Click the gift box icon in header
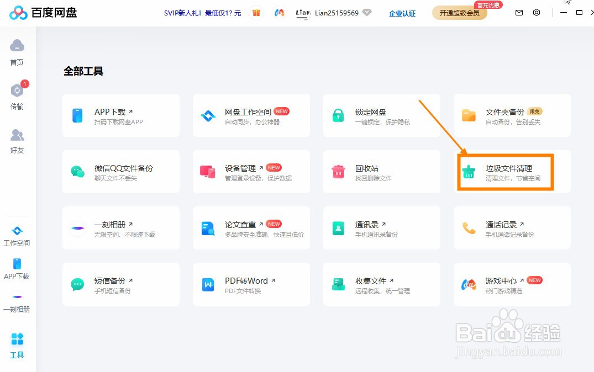594x372 pixels. click(x=256, y=13)
